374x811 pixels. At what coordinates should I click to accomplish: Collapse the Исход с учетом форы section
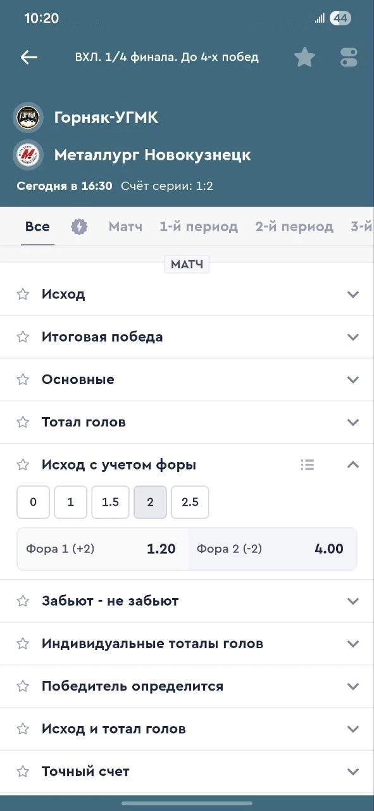point(352,464)
